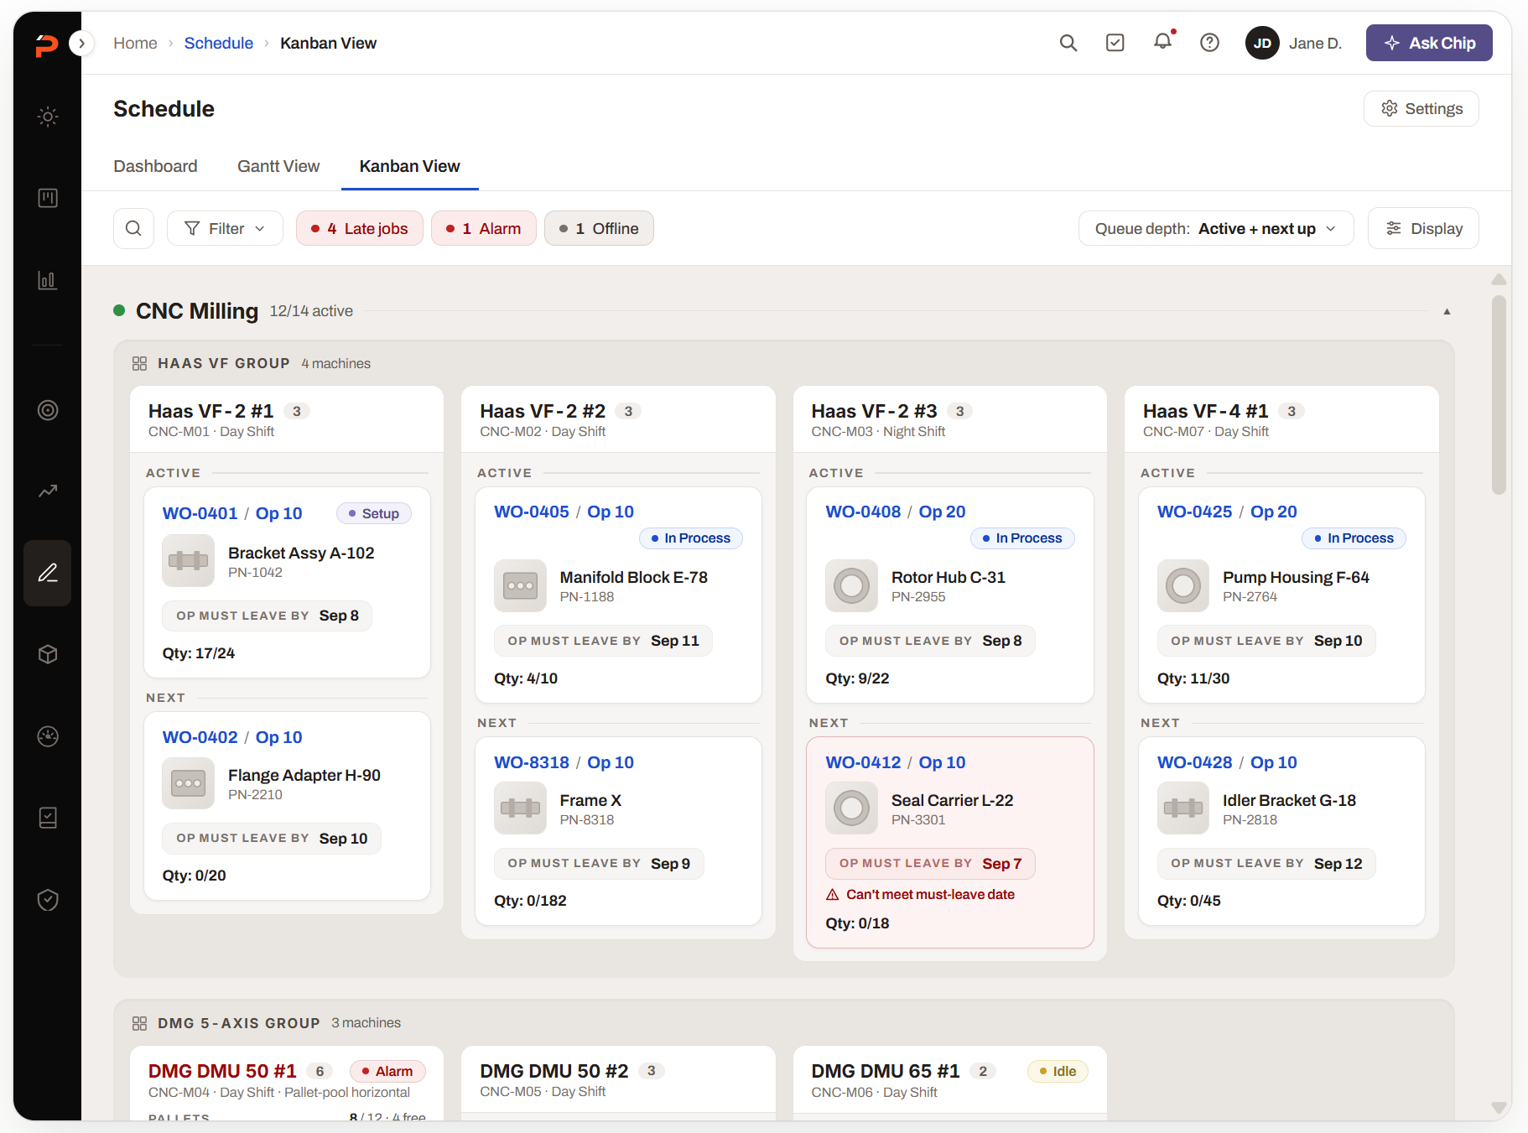Open the WO-0428 work order link
The width and height of the screenshot is (1528, 1133).
1194,762
